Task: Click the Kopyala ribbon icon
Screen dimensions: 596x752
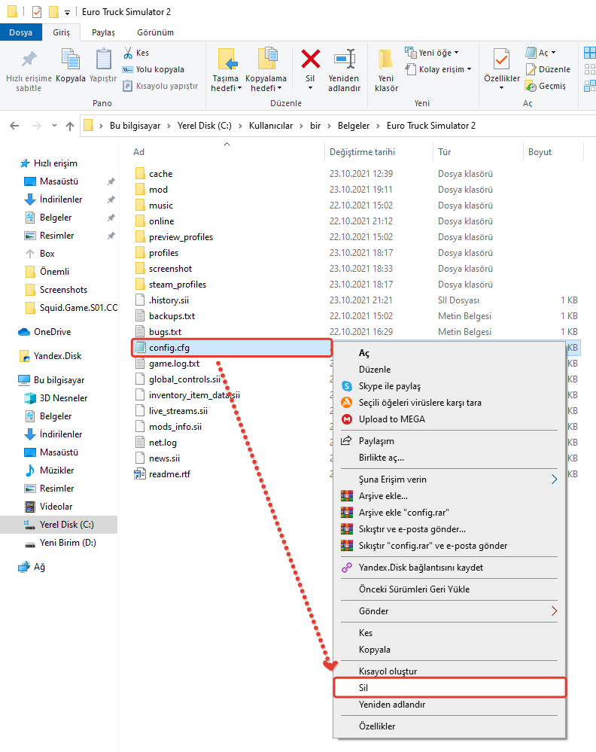Action: (x=71, y=59)
